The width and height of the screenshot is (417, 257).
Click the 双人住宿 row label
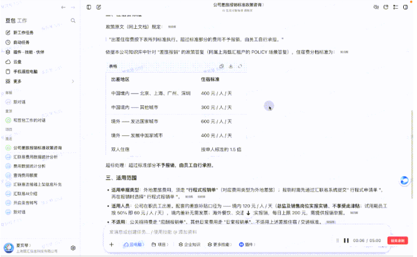coord(120,150)
